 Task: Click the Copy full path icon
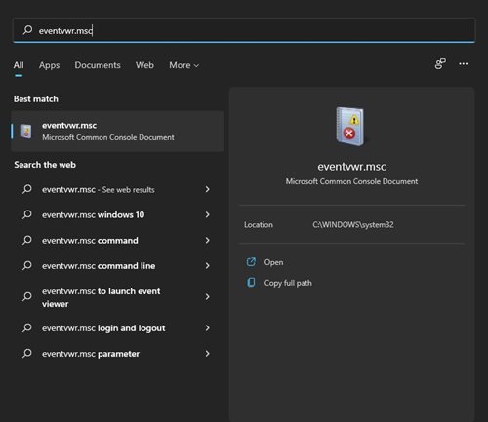[251, 283]
